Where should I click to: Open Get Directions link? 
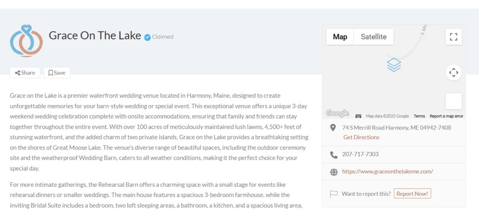point(361,137)
